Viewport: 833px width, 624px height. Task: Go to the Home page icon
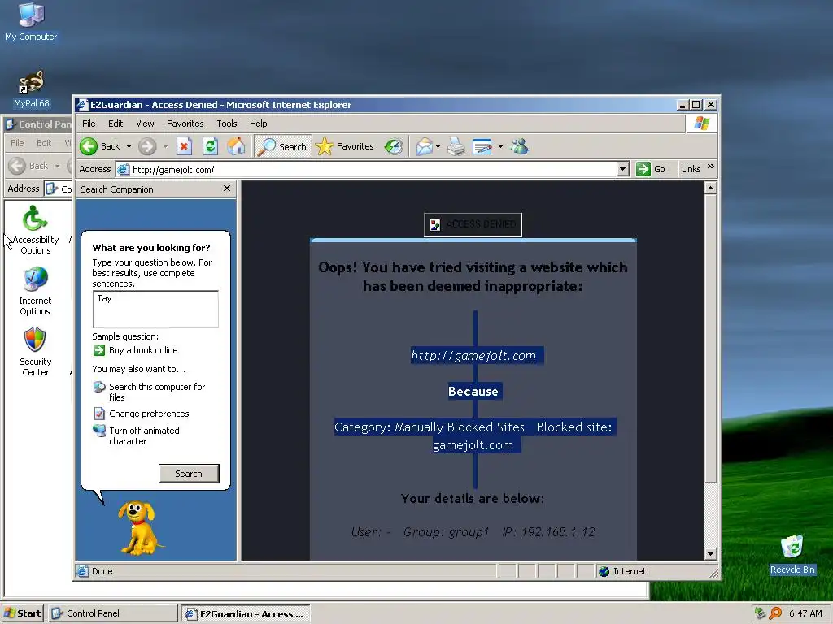click(x=237, y=146)
